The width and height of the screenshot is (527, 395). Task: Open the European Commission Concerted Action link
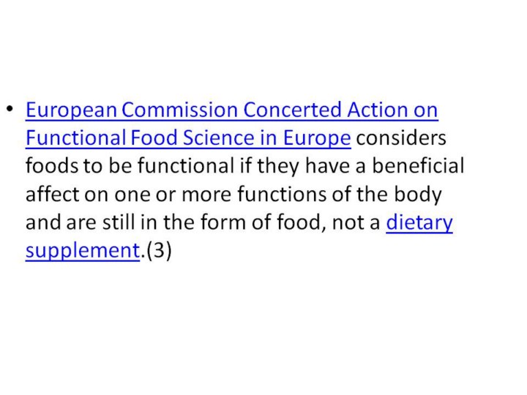click(x=231, y=110)
